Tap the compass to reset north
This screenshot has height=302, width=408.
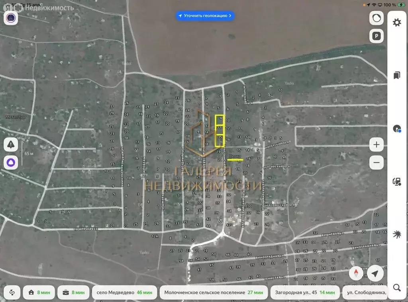(x=356, y=273)
